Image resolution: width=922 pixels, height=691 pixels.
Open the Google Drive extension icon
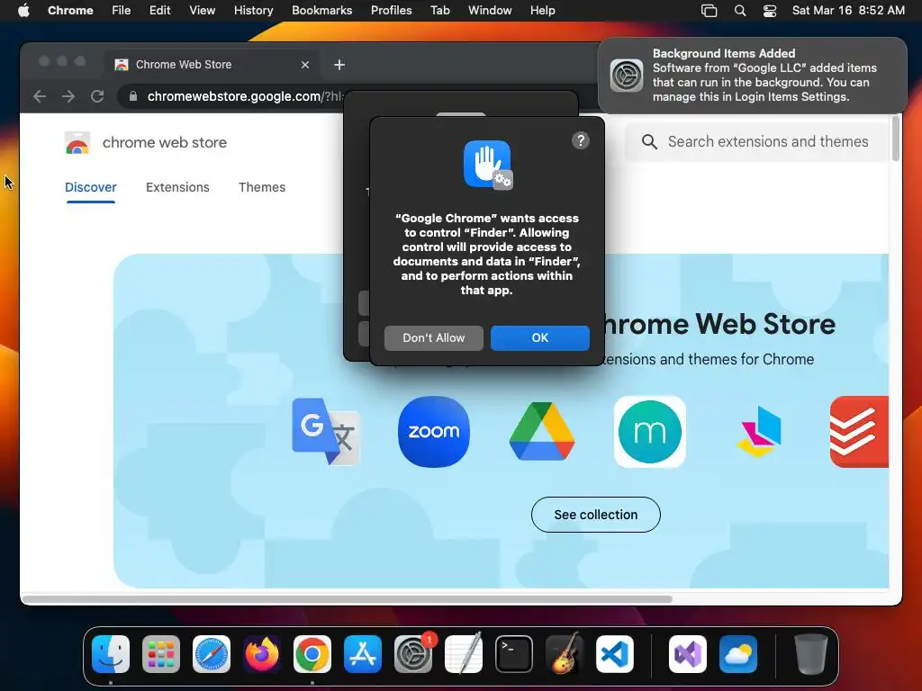pyautogui.click(x=541, y=432)
